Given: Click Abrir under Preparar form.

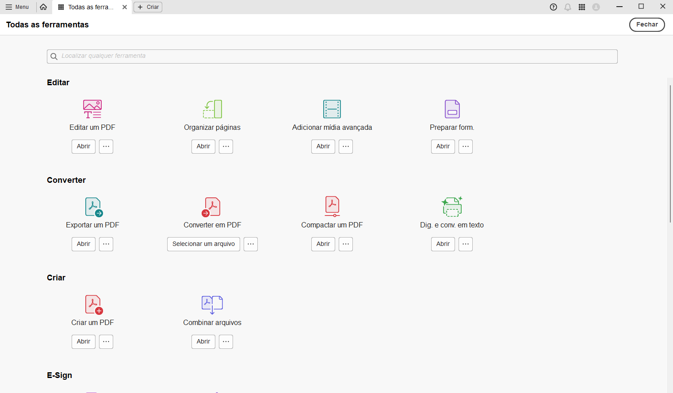Looking at the screenshot, I should point(443,147).
